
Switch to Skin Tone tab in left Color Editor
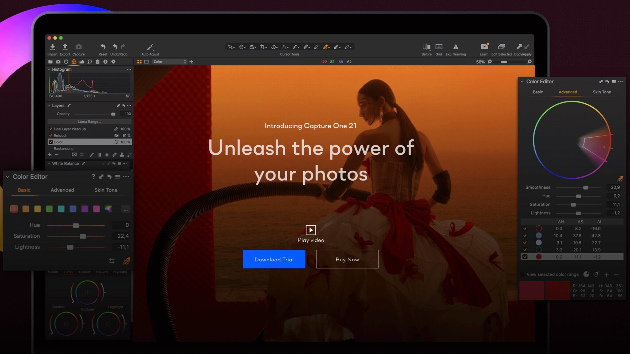tap(106, 190)
